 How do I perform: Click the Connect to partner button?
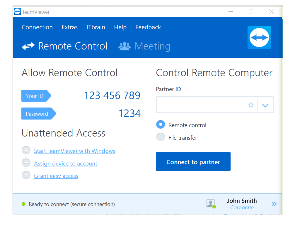[193, 161]
